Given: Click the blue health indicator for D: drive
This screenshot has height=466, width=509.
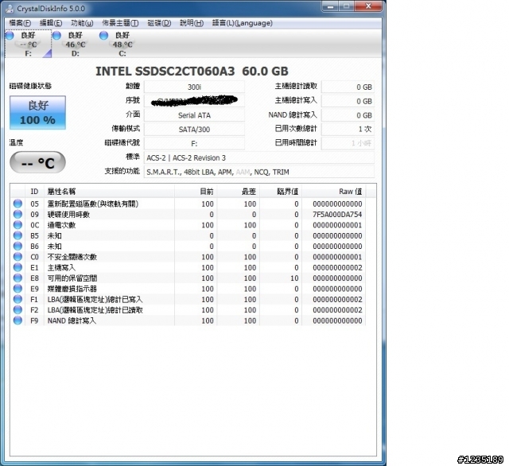Looking at the screenshot, I should (x=56, y=35).
